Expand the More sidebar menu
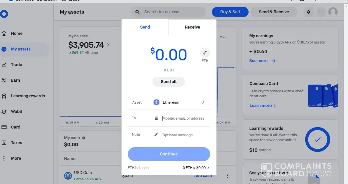This screenshot has width=348, height=184. click(16, 158)
